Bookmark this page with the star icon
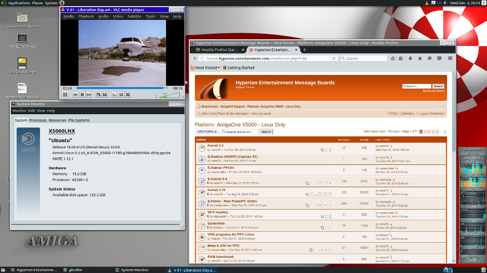Screen dimensions: 487x273 (x=393, y=58)
